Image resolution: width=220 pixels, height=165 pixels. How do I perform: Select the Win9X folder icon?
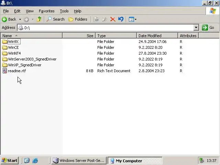[x=4, y=42]
